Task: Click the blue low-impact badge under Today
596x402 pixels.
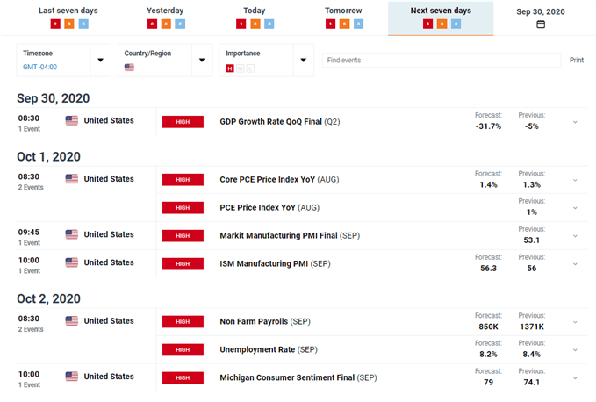Action: [269, 25]
